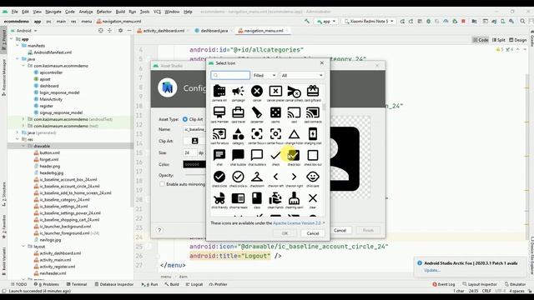Expand the java (generated) folder
The height and width of the screenshot is (300, 534).
(18, 132)
